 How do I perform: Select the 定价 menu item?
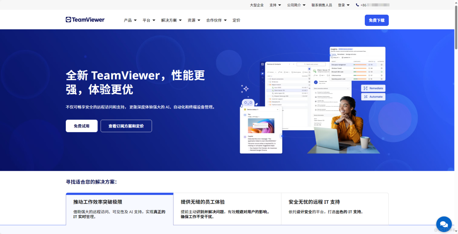point(236,20)
